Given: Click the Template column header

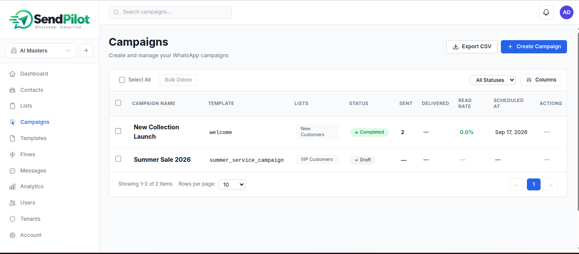Looking at the screenshot, I should (x=221, y=103).
